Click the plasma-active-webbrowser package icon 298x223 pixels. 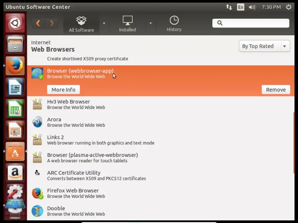point(37,157)
